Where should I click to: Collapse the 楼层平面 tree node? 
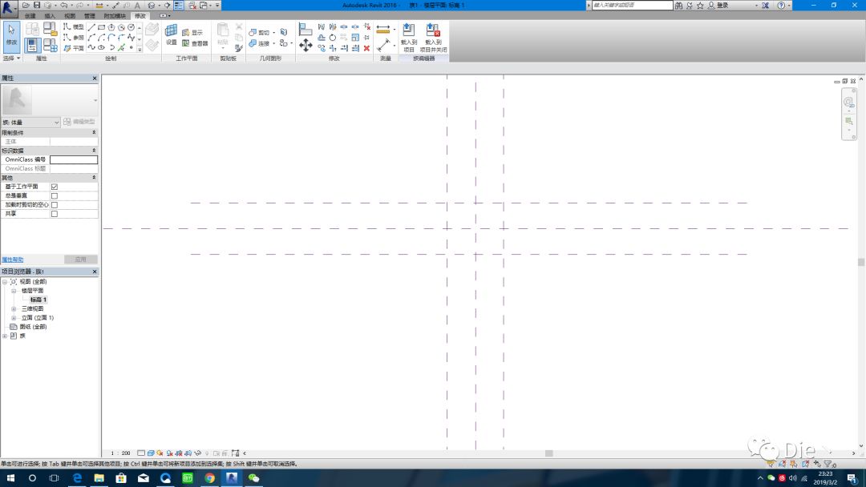coord(14,291)
